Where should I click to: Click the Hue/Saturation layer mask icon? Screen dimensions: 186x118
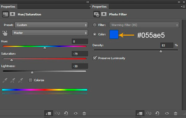tap(12, 14)
